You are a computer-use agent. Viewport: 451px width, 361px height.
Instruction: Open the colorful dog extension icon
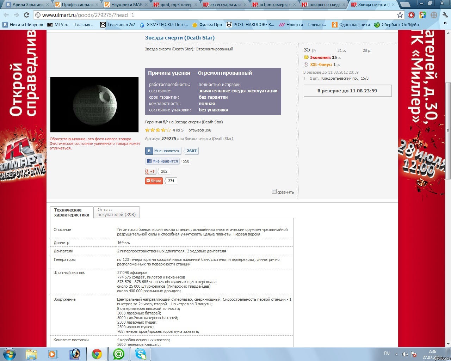tap(422, 15)
